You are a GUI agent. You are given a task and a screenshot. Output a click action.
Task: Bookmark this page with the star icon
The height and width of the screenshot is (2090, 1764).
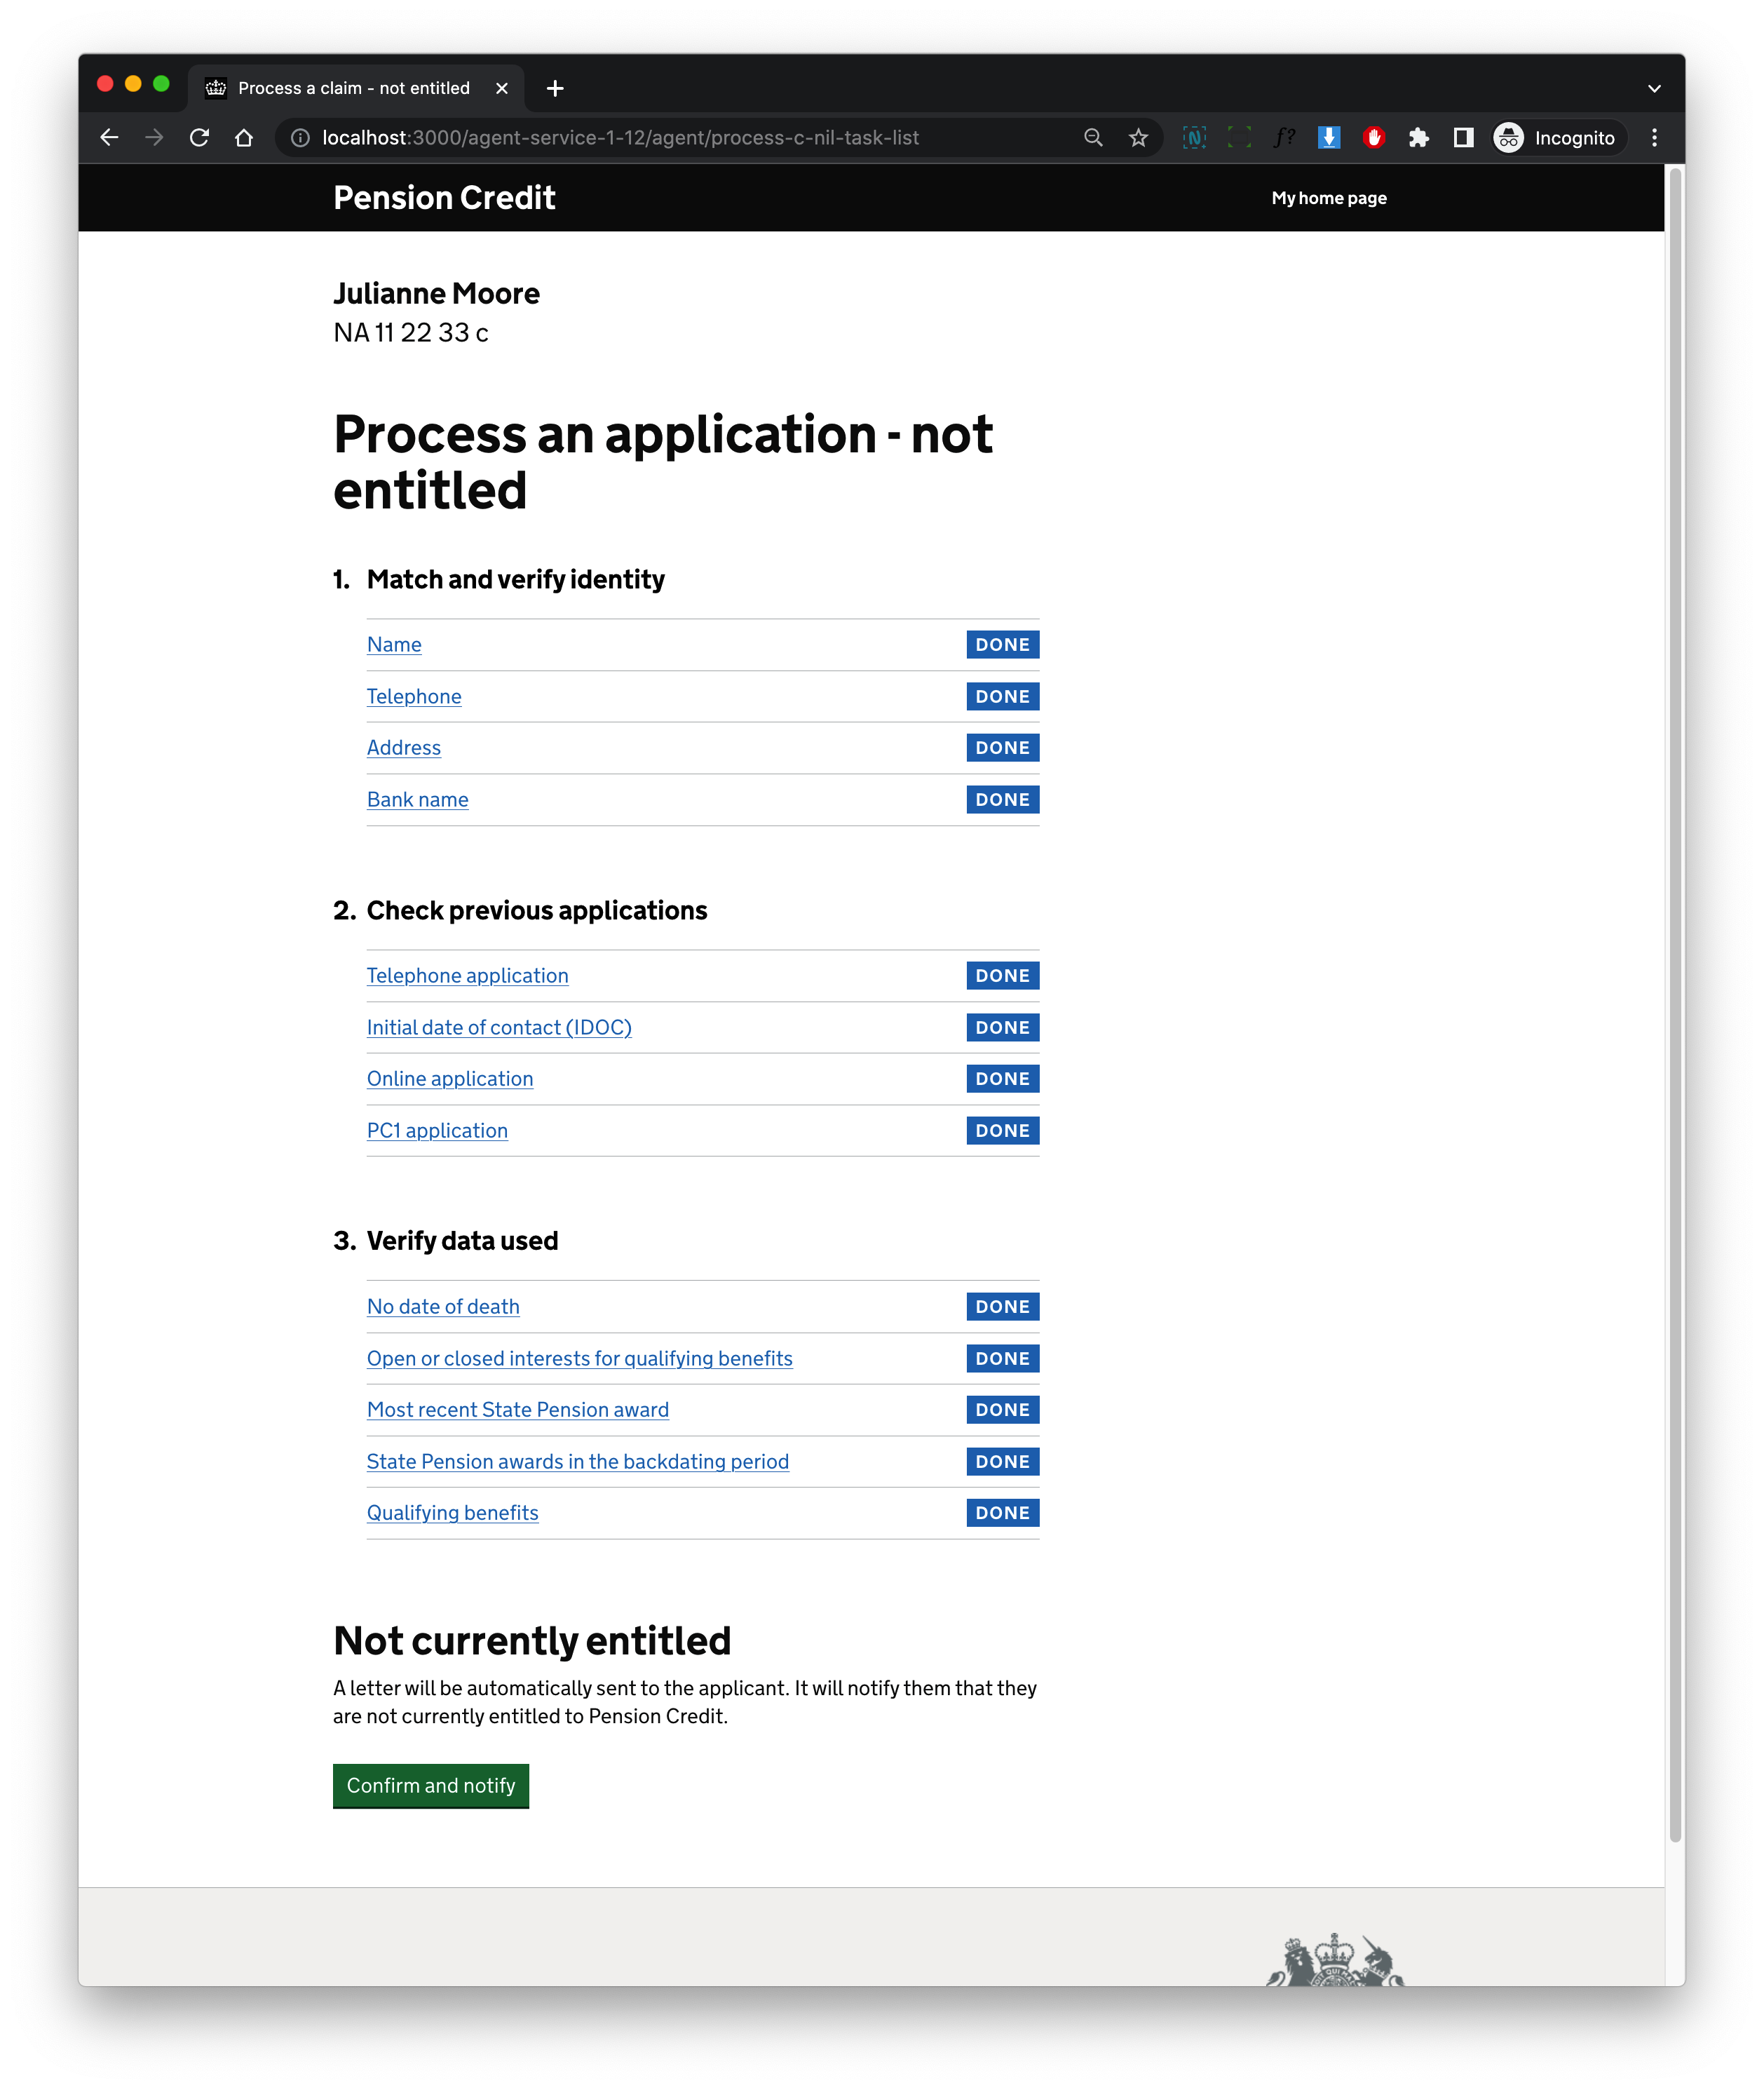(1138, 138)
